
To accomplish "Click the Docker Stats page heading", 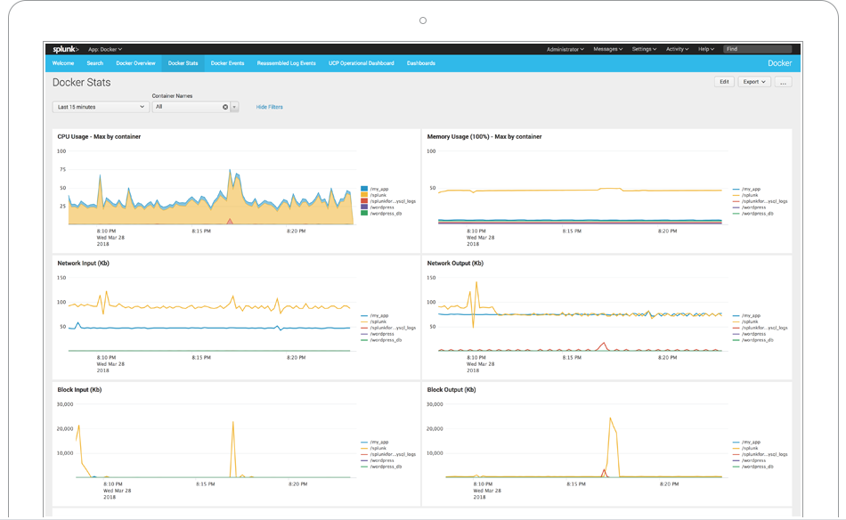I will (81, 83).
